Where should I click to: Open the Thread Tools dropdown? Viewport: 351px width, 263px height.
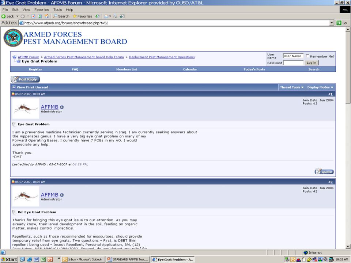point(292,87)
